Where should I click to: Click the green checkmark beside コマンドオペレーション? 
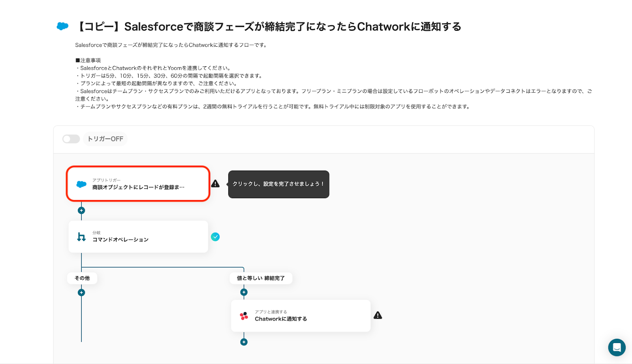(215, 237)
